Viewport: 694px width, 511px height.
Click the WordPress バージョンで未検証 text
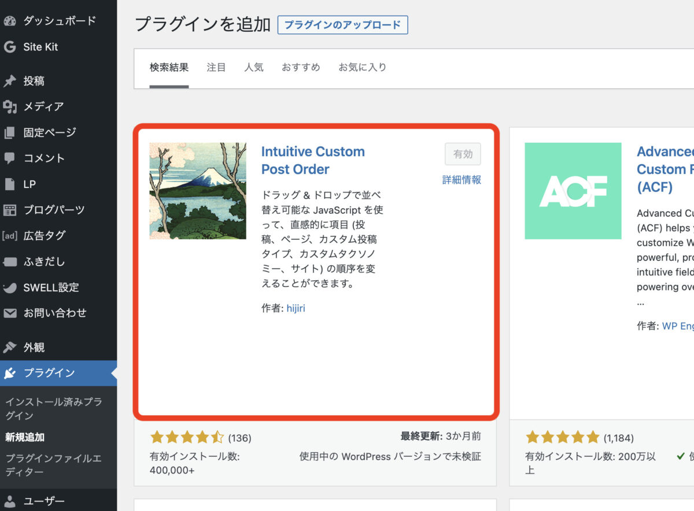click(390, 457)
